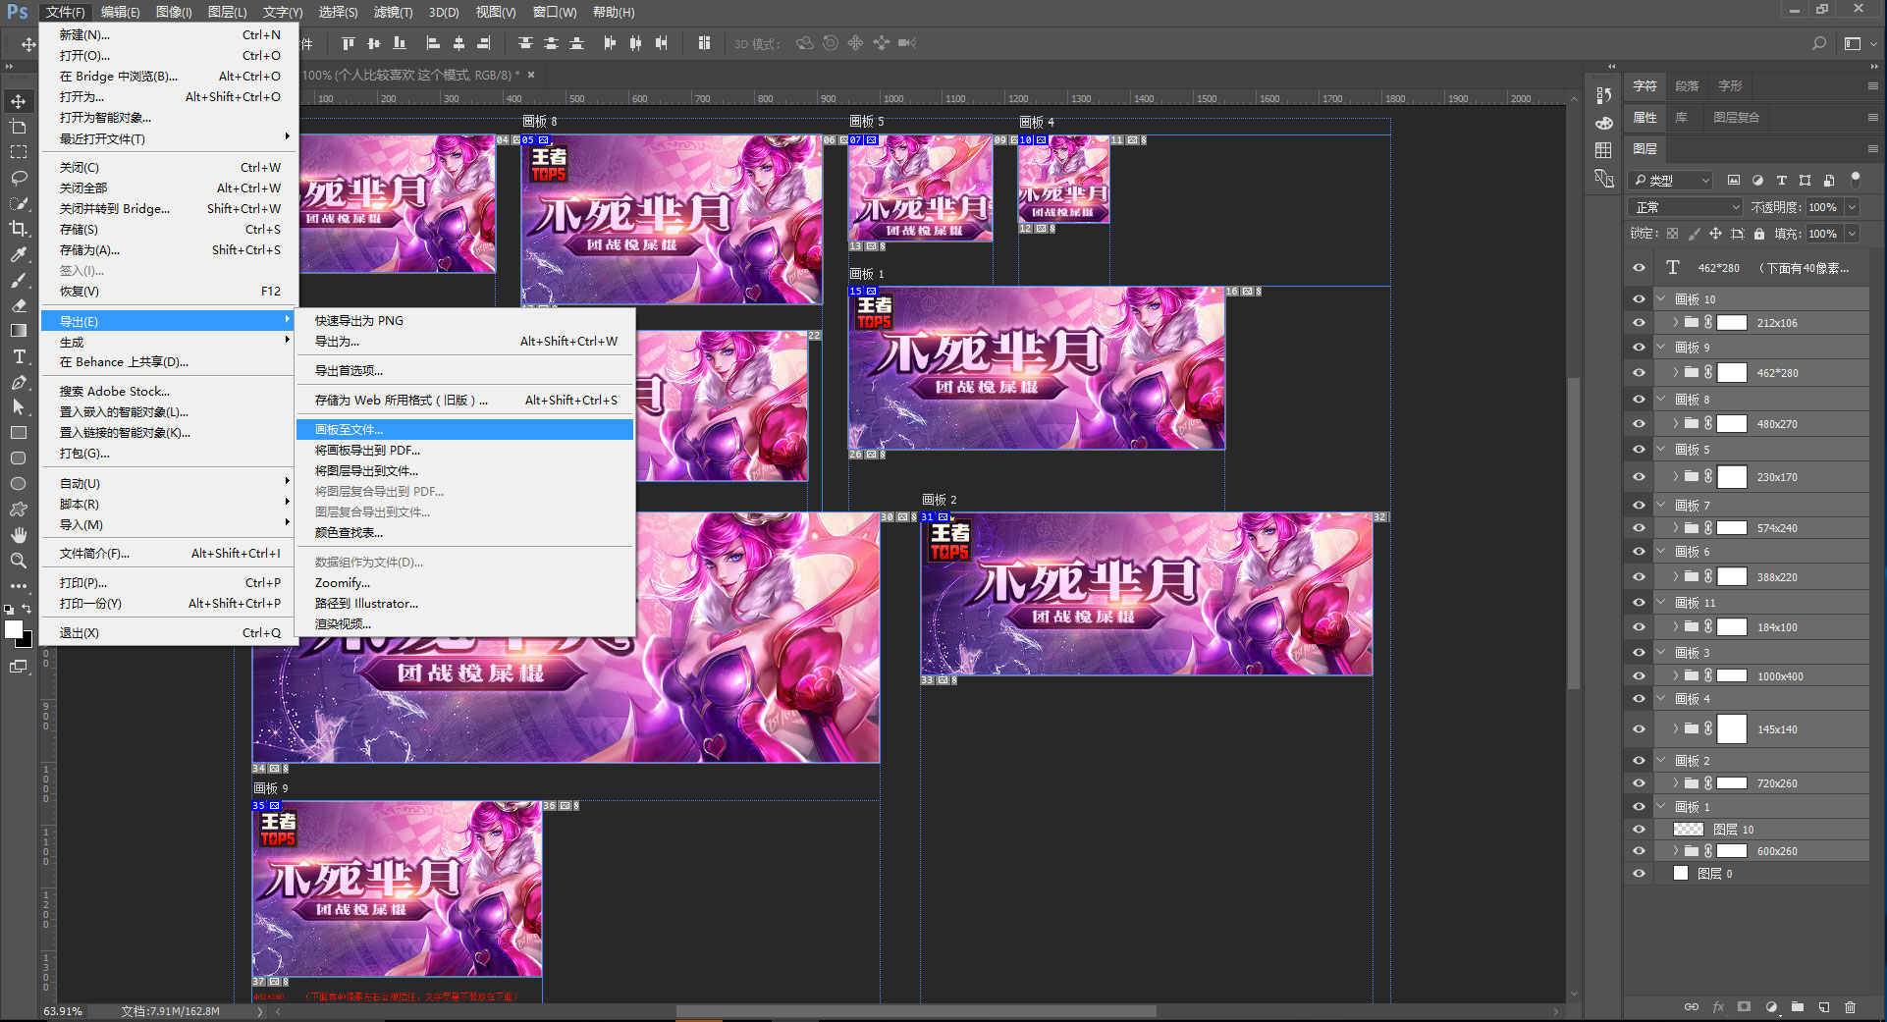Hide the 图层 0 layer
Screen dimensions: 1887x1022
[1639, 874]
